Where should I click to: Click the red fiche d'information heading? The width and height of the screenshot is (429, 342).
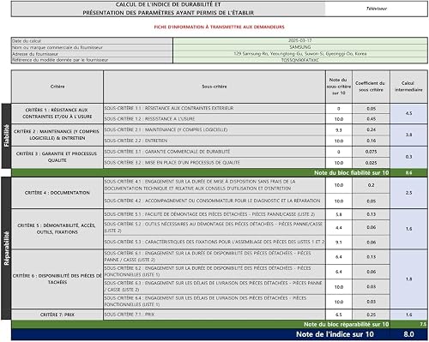click(x=220, y=27)
